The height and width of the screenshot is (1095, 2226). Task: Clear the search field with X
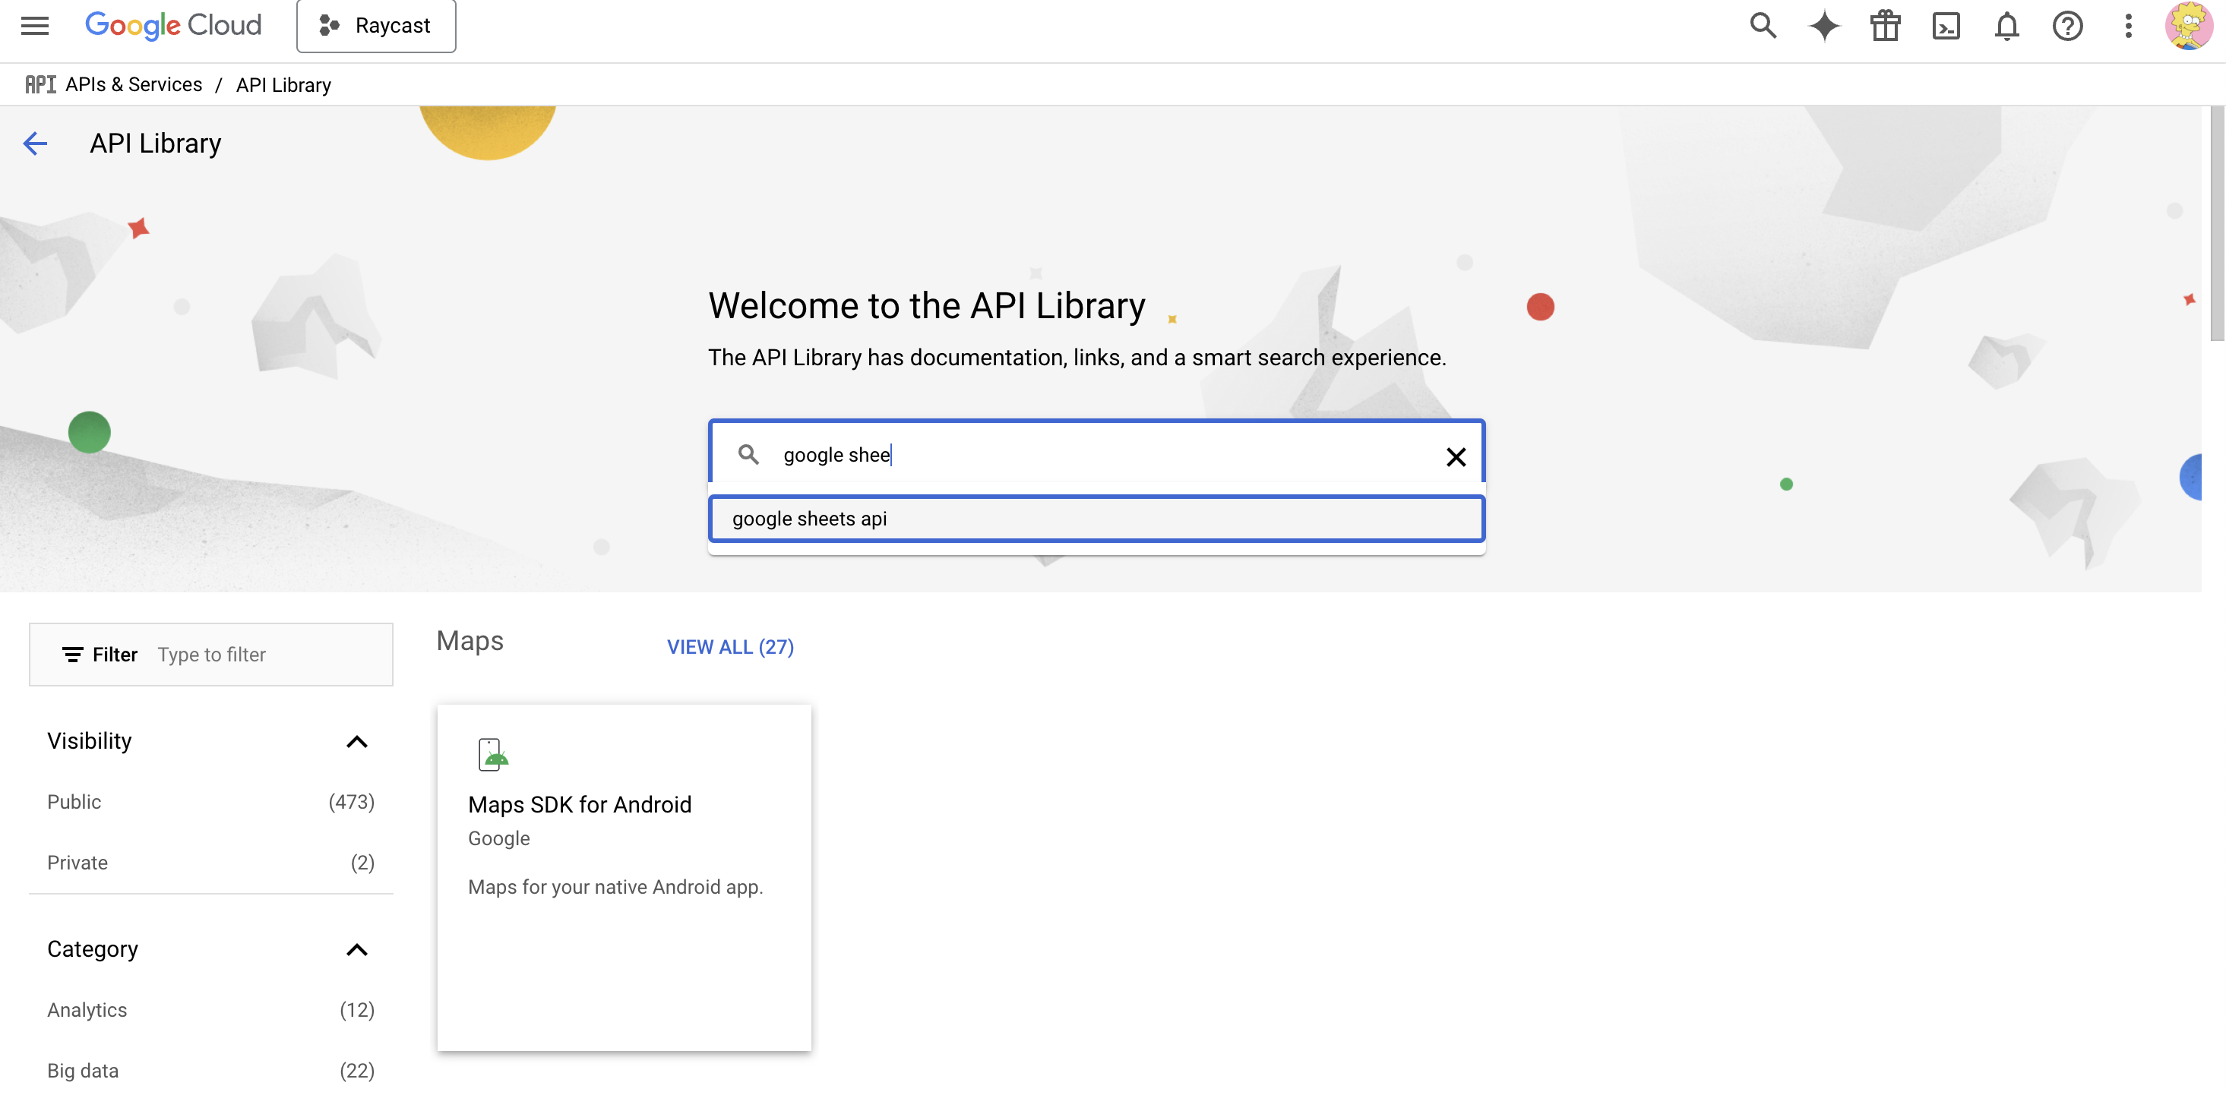point(1455,457)
